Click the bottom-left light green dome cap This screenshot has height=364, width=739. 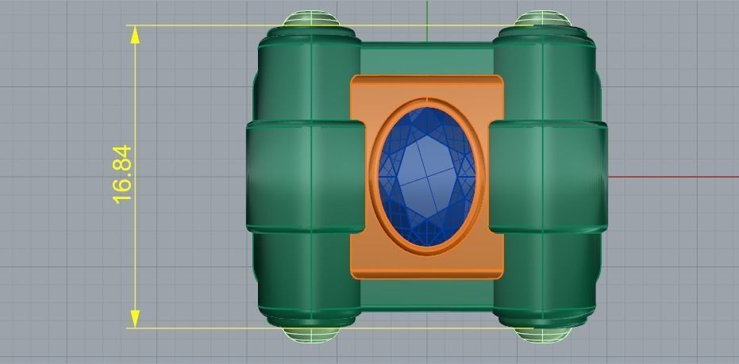coord(311,335)
